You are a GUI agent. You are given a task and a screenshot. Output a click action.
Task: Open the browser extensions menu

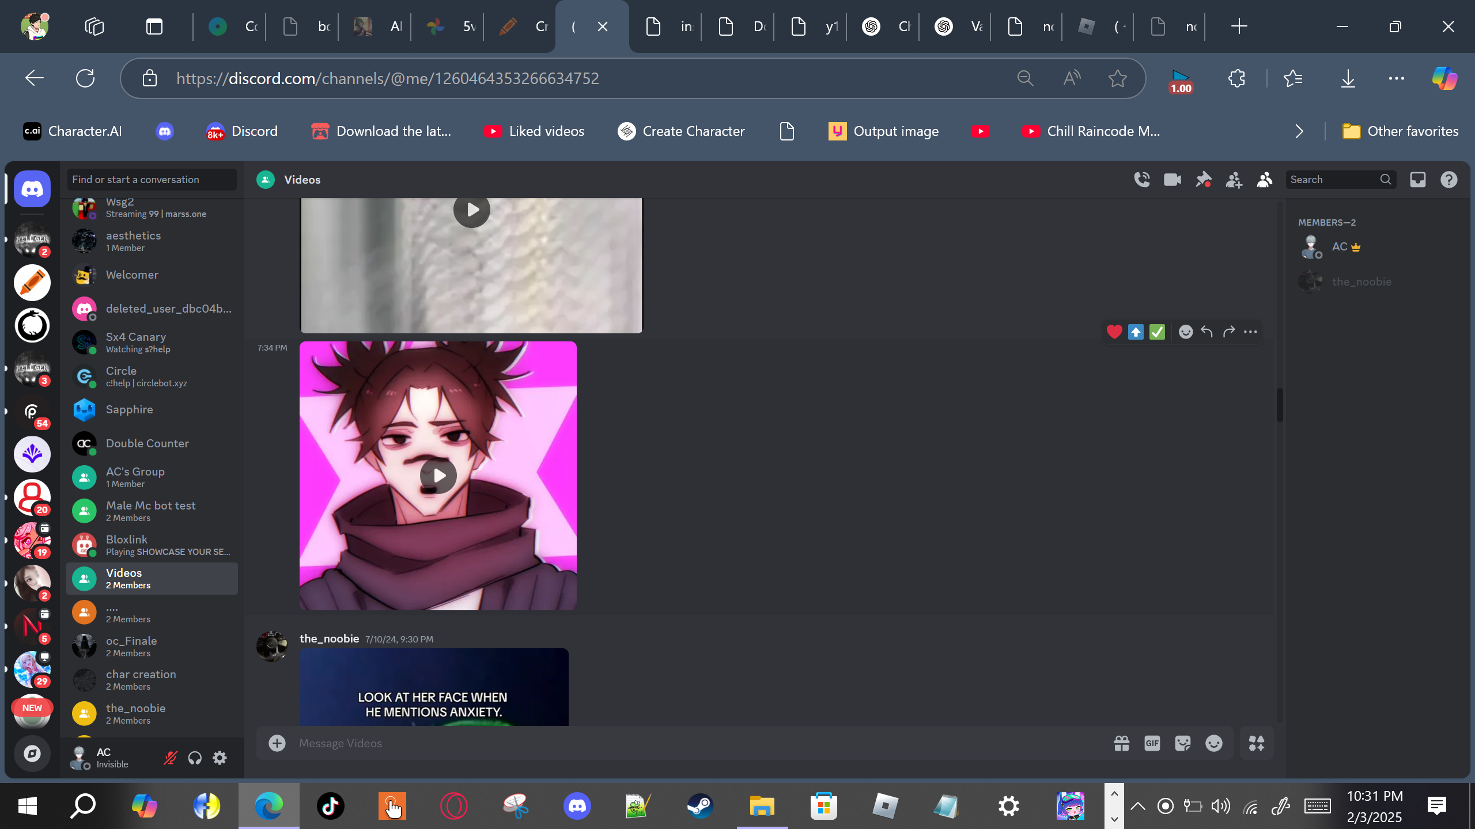click(x=1236, y=78)
